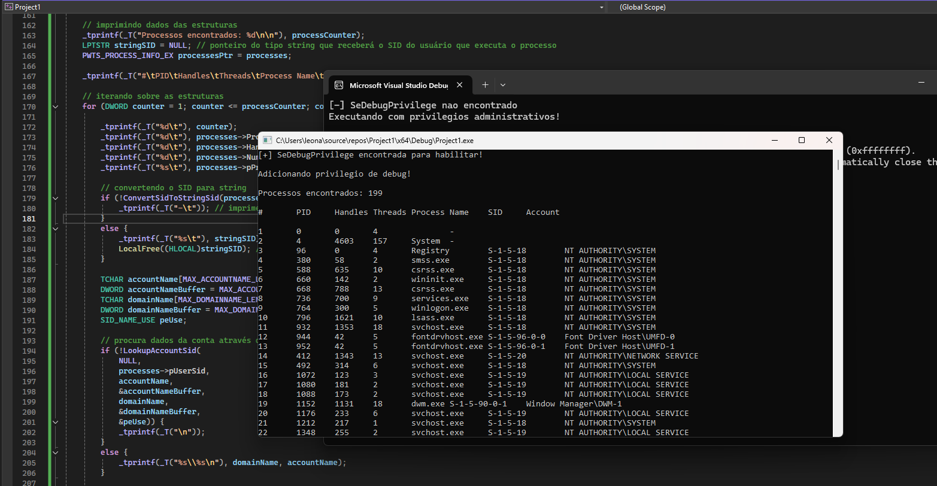The width and height of the screenshot is (937, 486).
Task: Click the Project1.exe console window icon
Action: coord(266,141)
